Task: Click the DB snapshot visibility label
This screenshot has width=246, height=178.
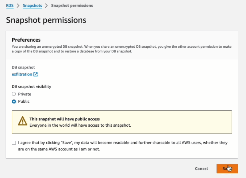Action: [x=31, y=87]
